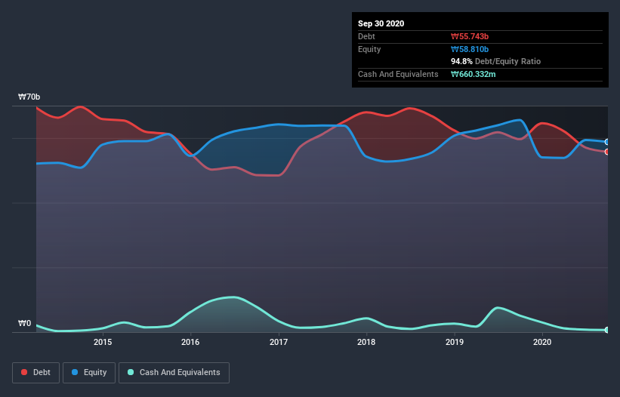Click the ₩55.743b debt value
This screenshot has height=397, width=620.
(x=470, y=36)
